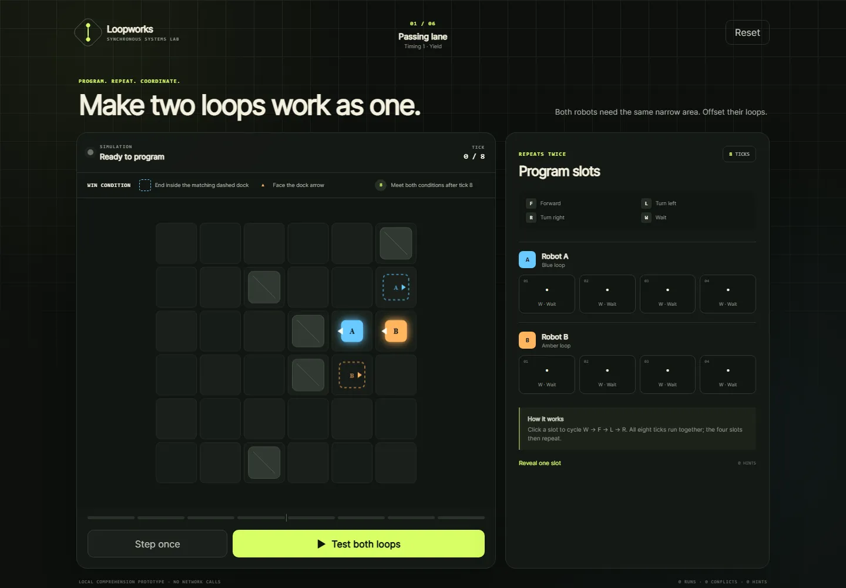The width and height of the screenshot is (846, 588).
Task: Select the blue robot A tile on the grid
Action: (352, 331)
